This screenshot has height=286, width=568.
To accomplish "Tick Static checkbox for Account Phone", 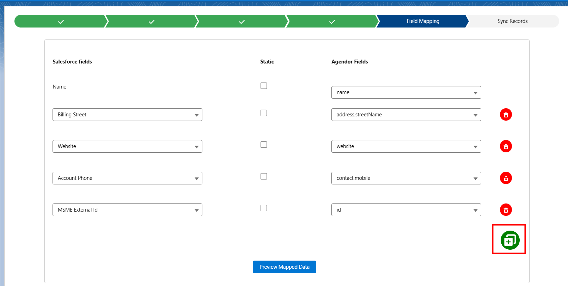I will point(264,176).
